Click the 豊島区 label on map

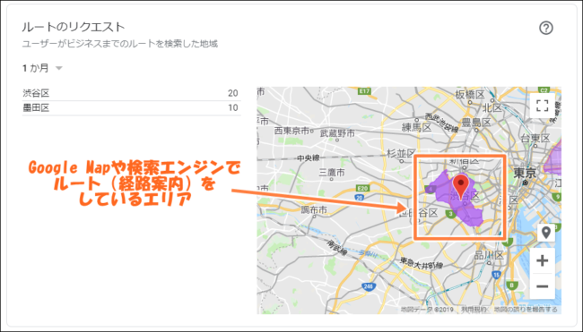[x=476, y=122]
